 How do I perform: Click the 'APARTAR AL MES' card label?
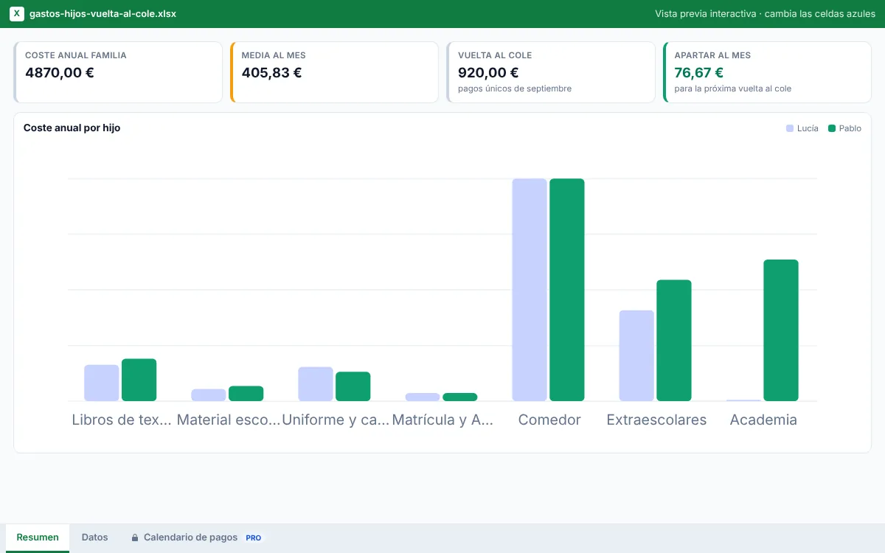pyautogui.click(x=712, y=55)
